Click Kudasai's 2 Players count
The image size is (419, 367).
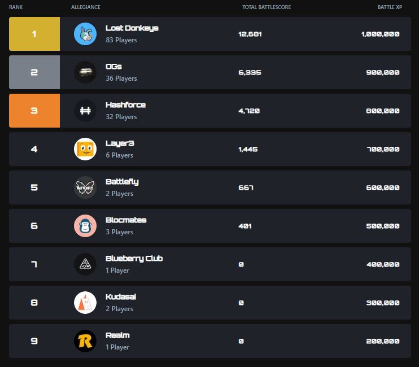point(120,309)
